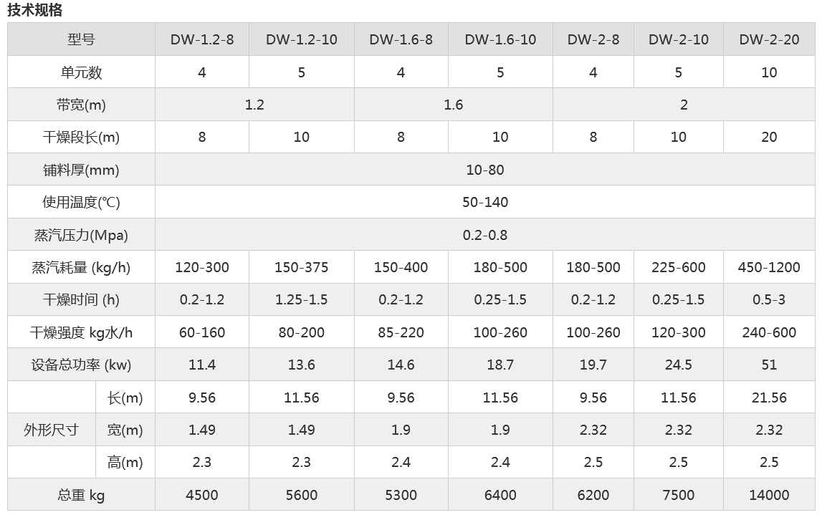
Task: Click the DW-2-20 column header
Action: click(769, 39)
